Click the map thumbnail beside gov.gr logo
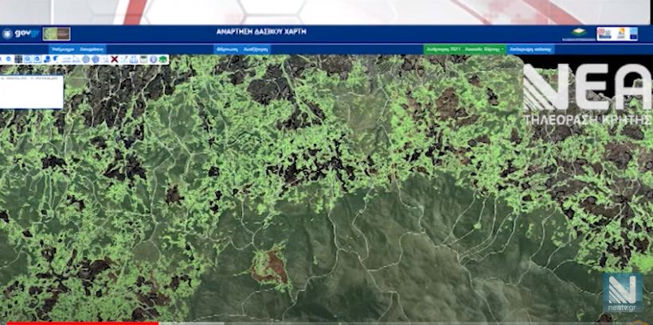This screenshot has height=325, width=653. tap(57, 34)
